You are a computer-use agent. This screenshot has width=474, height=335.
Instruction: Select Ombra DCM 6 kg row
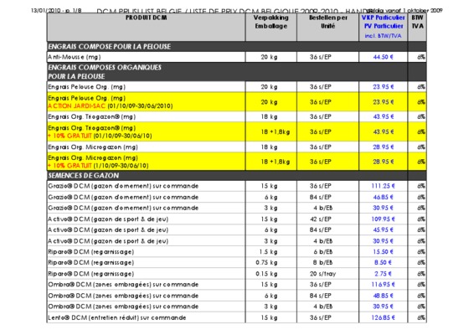pyautogui.click(x=237, y=296)
